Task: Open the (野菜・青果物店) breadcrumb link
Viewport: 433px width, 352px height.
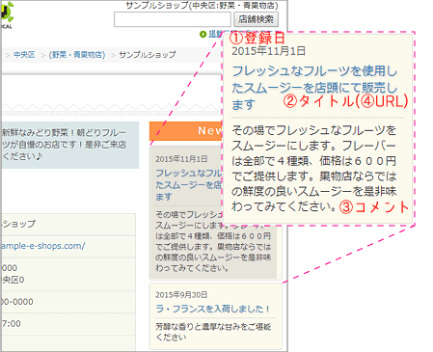Action: (x=77, y=55)
